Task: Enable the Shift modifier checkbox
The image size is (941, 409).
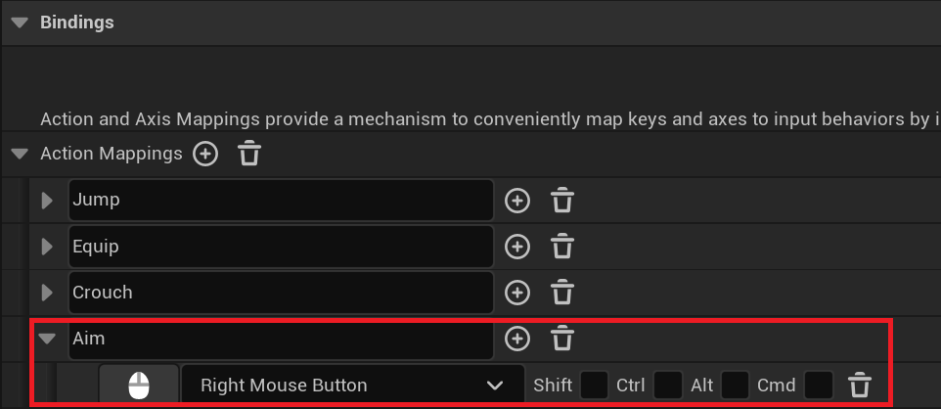Action: click(x=594, y=386)
